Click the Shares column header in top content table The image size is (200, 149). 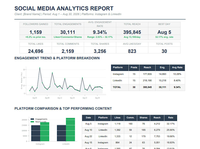tap(143, 118)
